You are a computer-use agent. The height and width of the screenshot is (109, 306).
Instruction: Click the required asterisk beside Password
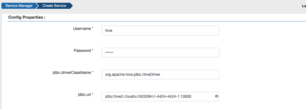[x=93, y=51]
